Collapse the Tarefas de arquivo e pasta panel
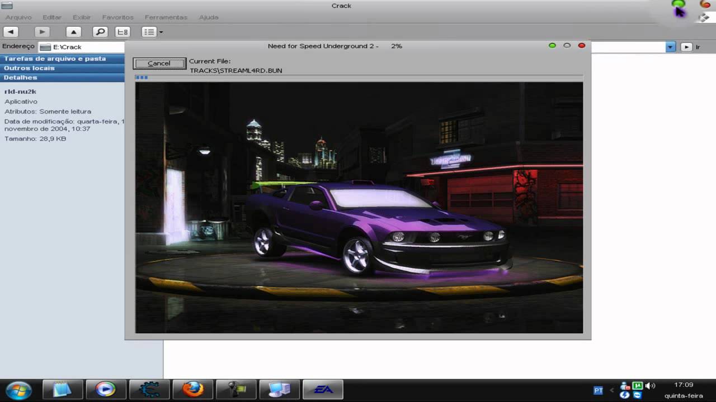 62,59
